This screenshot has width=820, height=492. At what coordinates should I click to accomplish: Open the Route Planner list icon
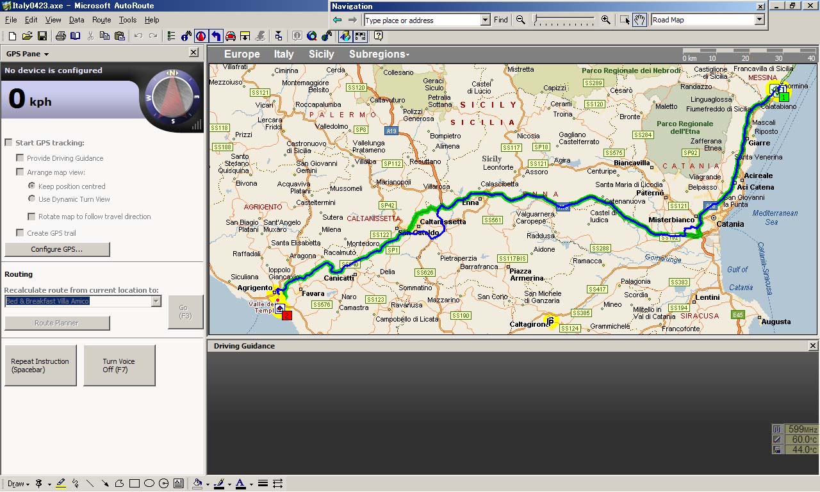pyautogui.click(x=170, y=36)
